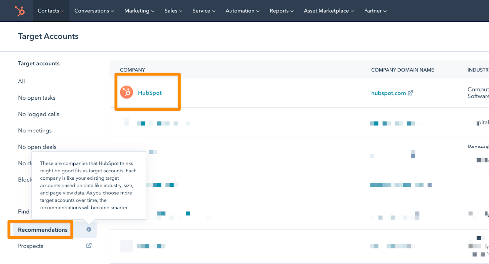The image size is (489, 264).
Task: Expand the Marketing menu
Action: [x=139, y=11]
